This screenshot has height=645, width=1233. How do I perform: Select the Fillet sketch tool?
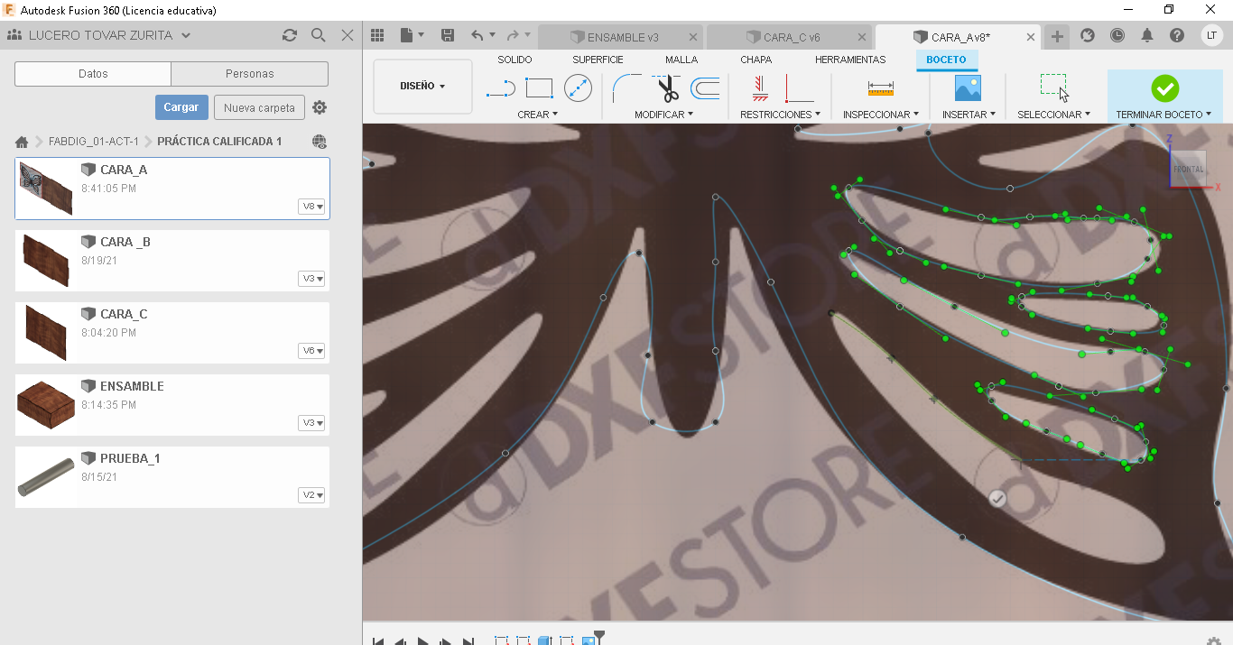(x=626, y=88)
